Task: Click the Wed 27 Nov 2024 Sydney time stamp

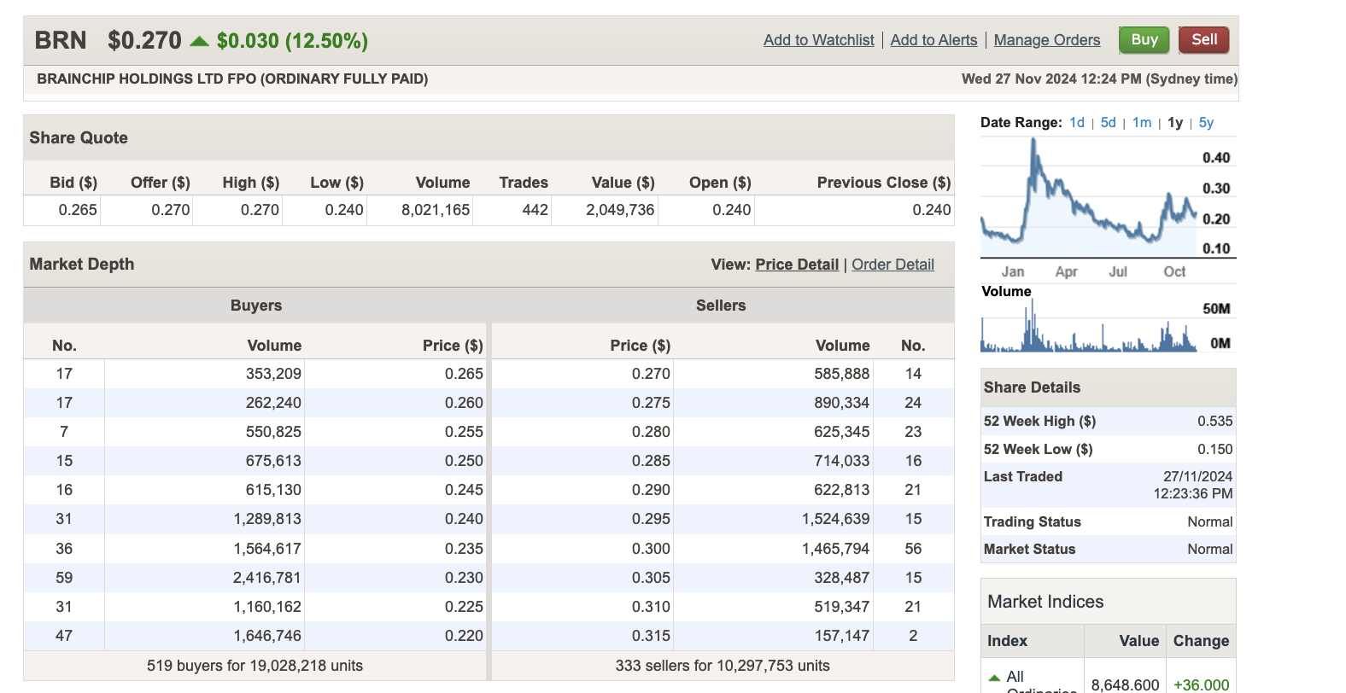Action: pyautogui.click(x=1099, y=79)
